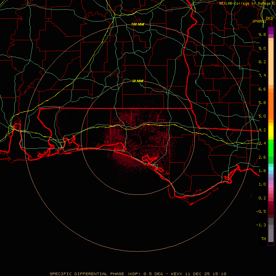Click the 5.0 scale value

pos(262,116)
